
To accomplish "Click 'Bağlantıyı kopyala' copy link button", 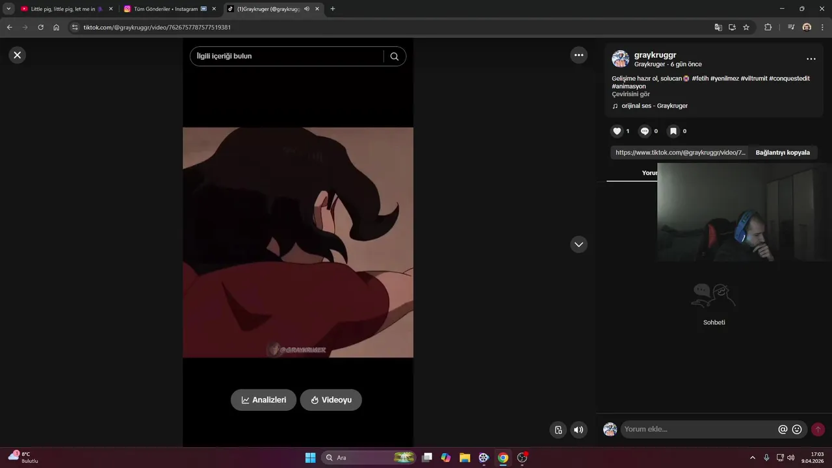I will (783, 153).
